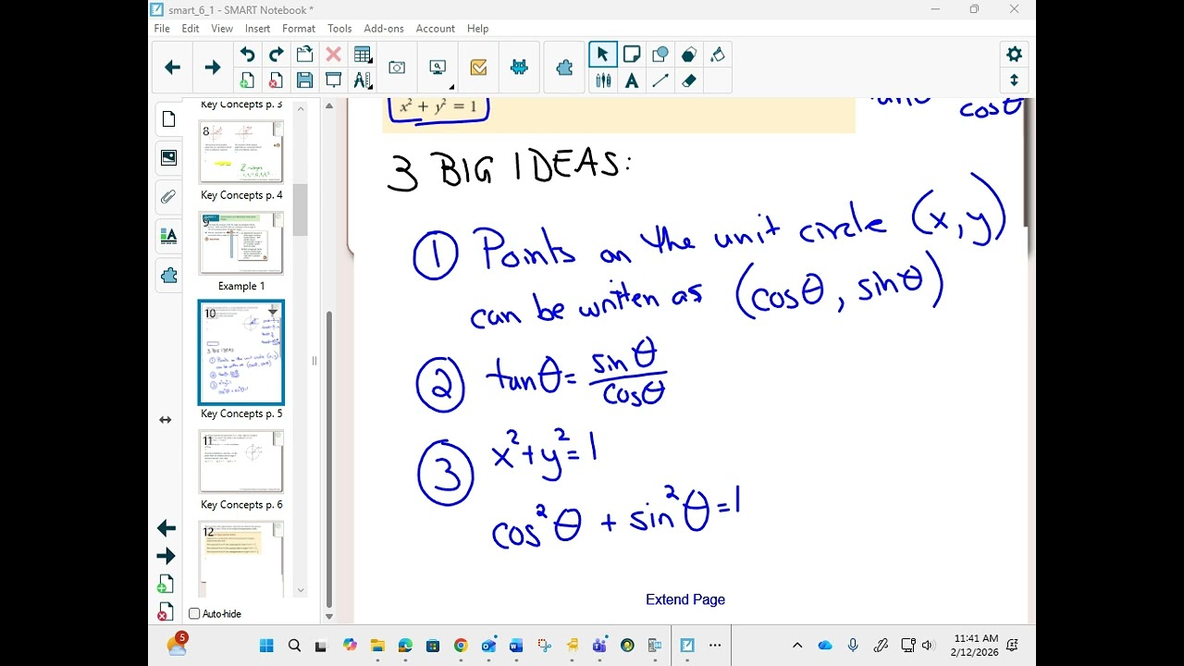The width and height of the screenshot is (1184, 666).
Task: Go to next page from sidebar arrow
Action: 166,556
